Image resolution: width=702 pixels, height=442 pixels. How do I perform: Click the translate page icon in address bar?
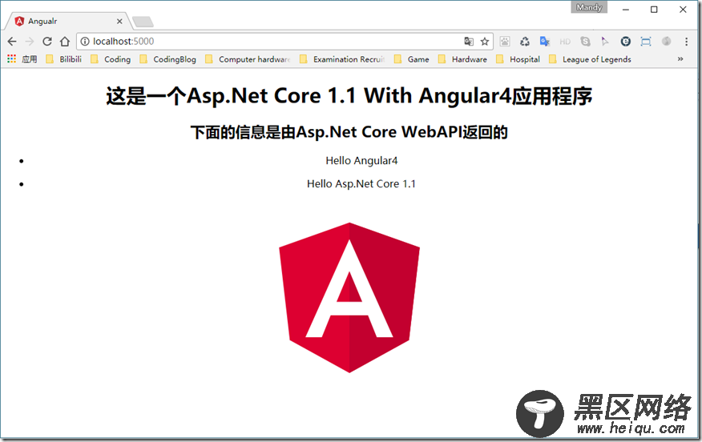[x=469, y=42]
